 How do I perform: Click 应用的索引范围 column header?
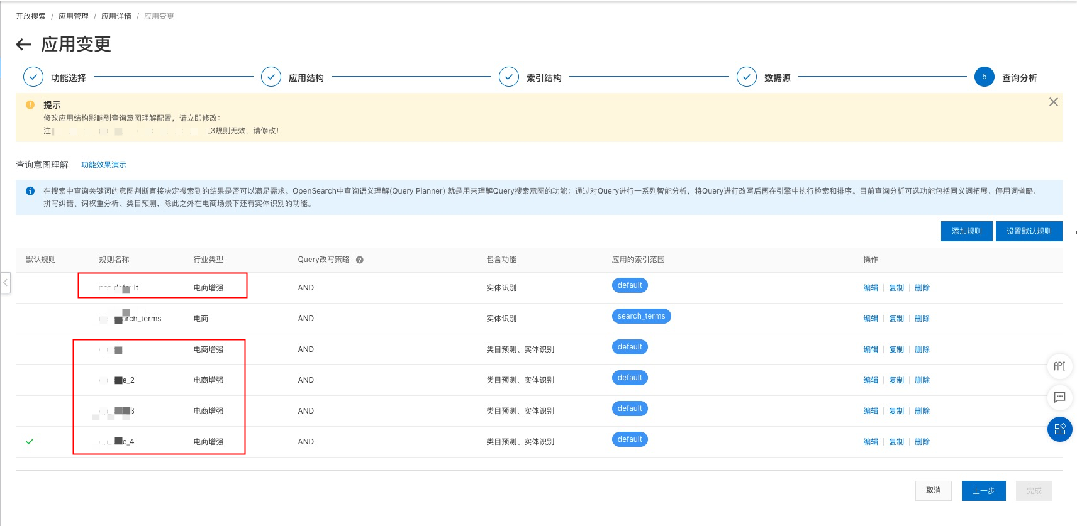point(639,260)
